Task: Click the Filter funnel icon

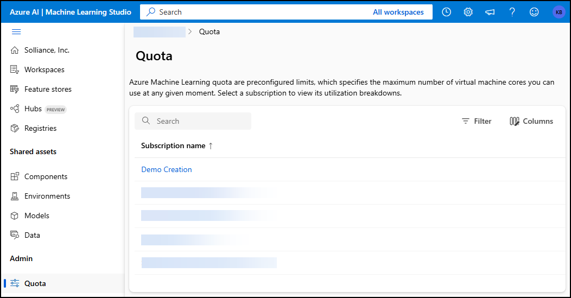Action: pyautogui.click(x=465, y=121)
